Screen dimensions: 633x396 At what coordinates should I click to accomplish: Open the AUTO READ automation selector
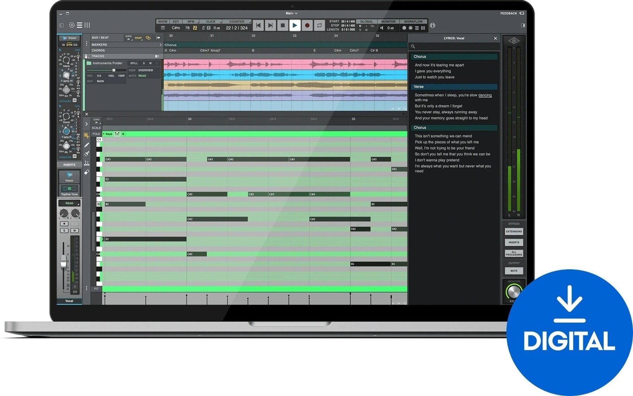pyautogui.click(x=142, y=76)
